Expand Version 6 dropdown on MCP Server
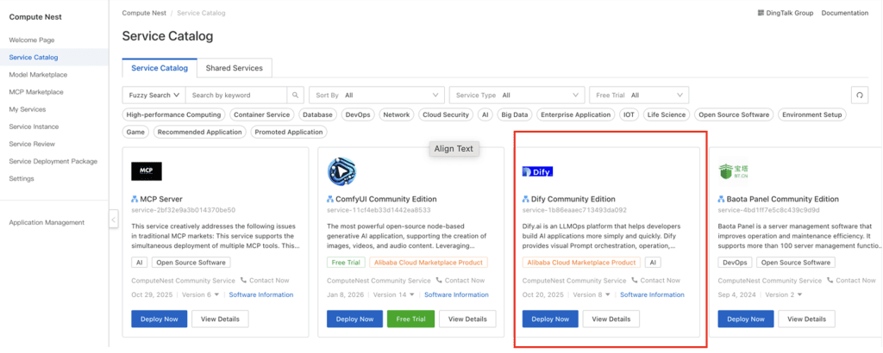883x353 pixels. click(x=202, y=294)
